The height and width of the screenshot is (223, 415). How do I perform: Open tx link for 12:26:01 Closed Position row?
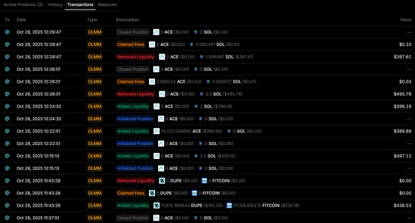(7, 69)
